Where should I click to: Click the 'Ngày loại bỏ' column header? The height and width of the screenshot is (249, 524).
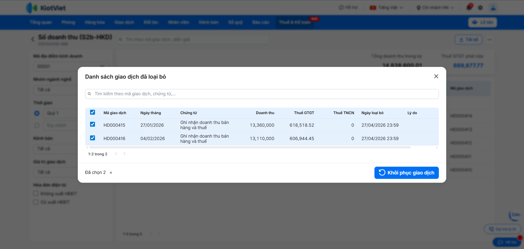tap(372, 113)
